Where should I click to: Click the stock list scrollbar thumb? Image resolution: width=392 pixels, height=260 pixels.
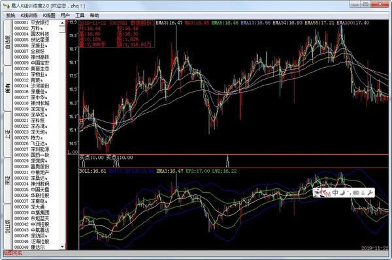pyautogui.click(x=62, y=29)
